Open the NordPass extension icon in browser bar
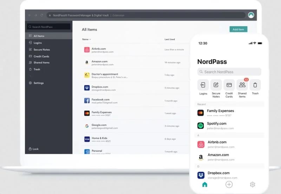 251,15
